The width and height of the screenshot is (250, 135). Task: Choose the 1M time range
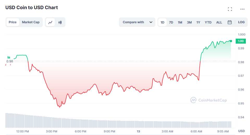(180, 22)
